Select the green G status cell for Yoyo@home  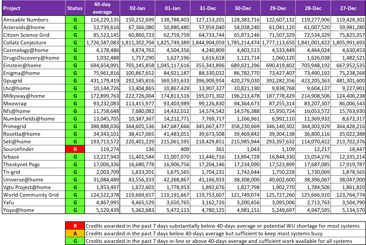coord(75,210)
